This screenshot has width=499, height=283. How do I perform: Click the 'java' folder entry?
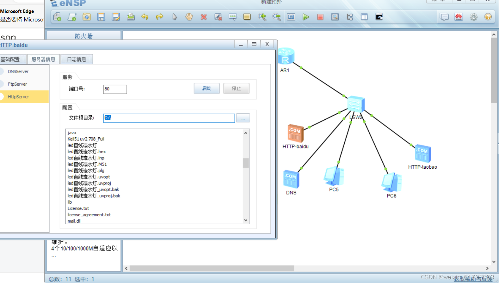[72, 133]
